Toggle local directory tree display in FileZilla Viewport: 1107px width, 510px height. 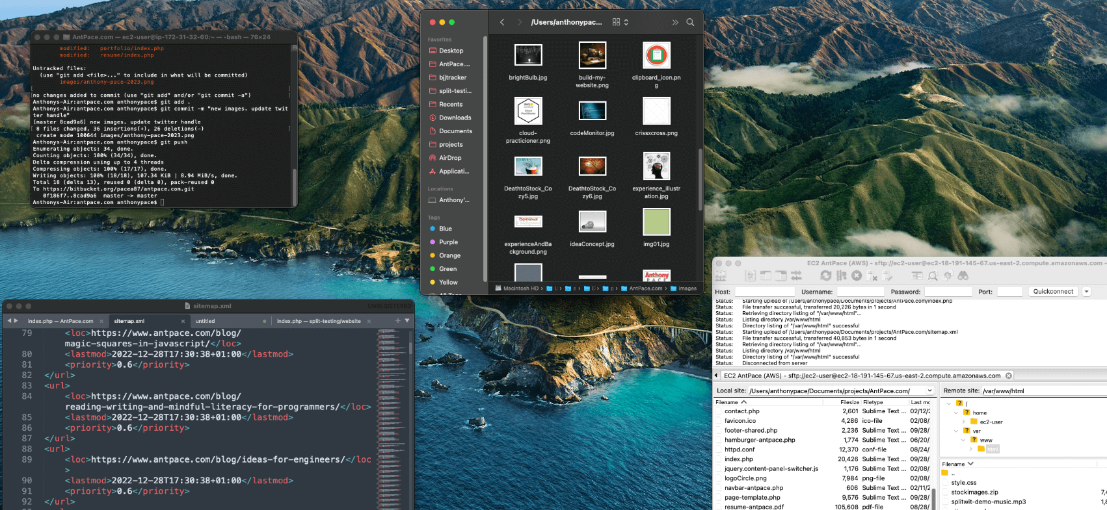(766, 275)
